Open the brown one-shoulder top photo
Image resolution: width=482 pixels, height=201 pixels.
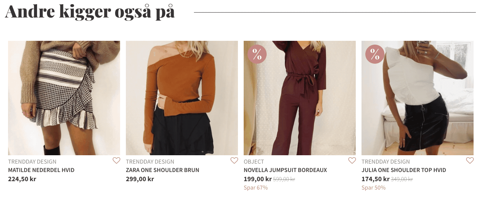tap(182, 98)
